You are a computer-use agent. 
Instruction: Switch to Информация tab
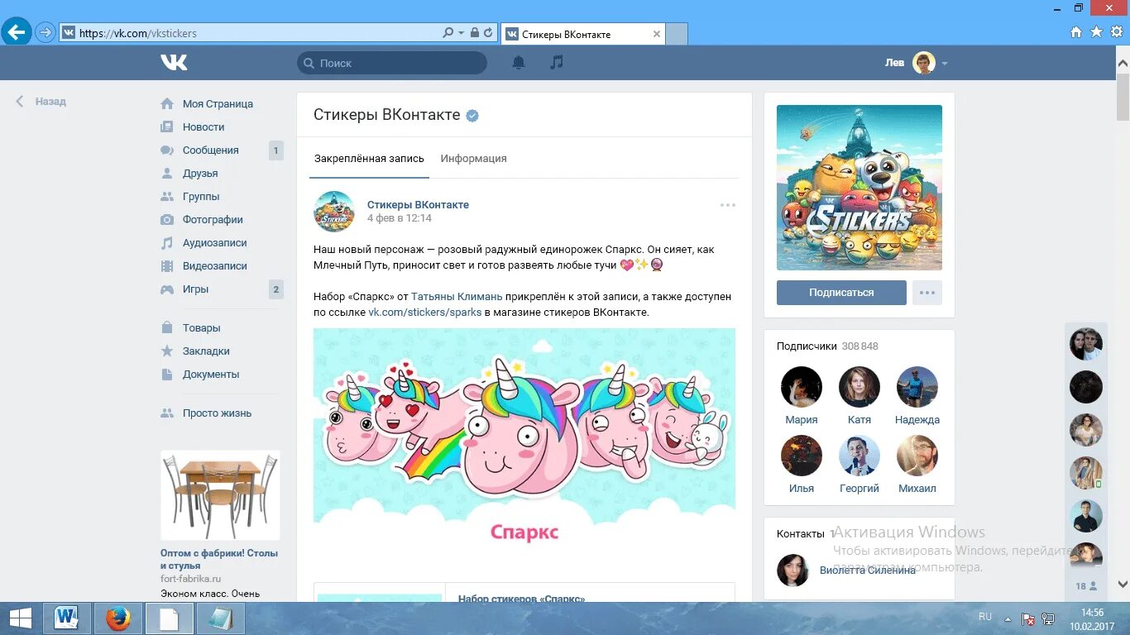[x=474, y=159]
